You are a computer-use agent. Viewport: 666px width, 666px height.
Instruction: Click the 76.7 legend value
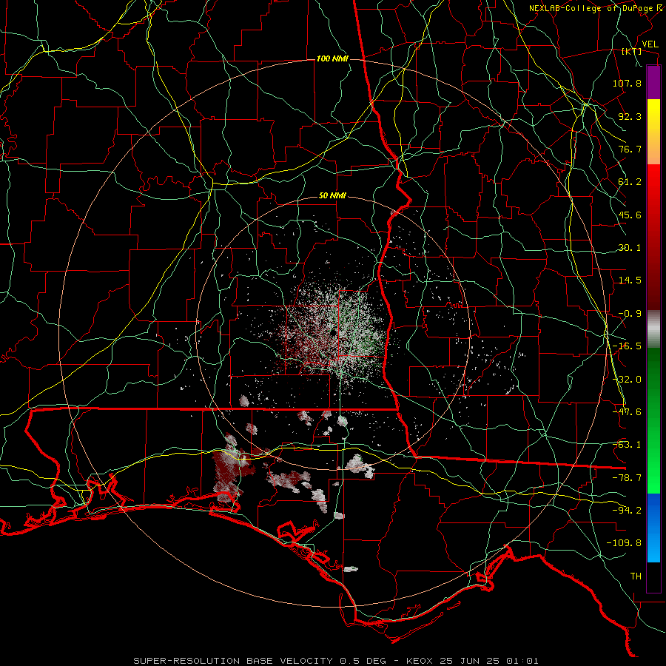click(x=630, y=149)
